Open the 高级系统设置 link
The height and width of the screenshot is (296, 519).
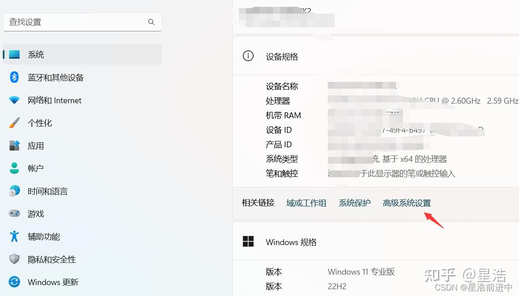coord(407,203)
